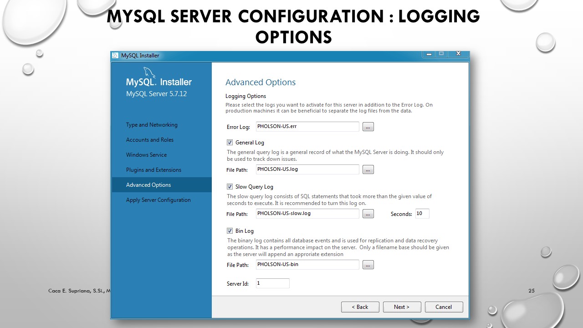Click the Seconds label
583x328 pixels.
[401, 214]
